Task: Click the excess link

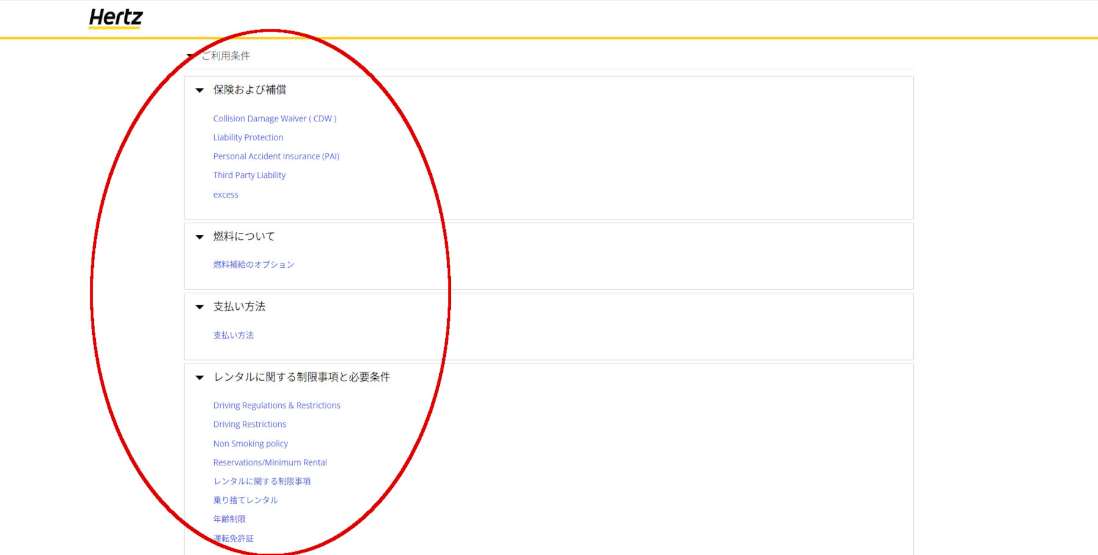Action: pyautogui.click(x=226, y=195)
